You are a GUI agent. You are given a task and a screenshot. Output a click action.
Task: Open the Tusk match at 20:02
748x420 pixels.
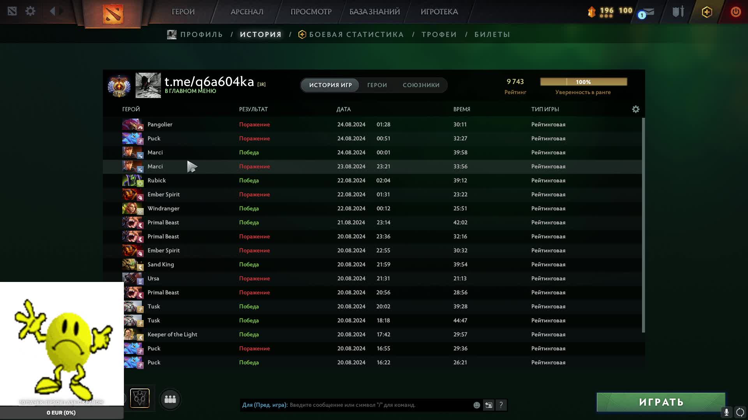click(x=372, y=306)
